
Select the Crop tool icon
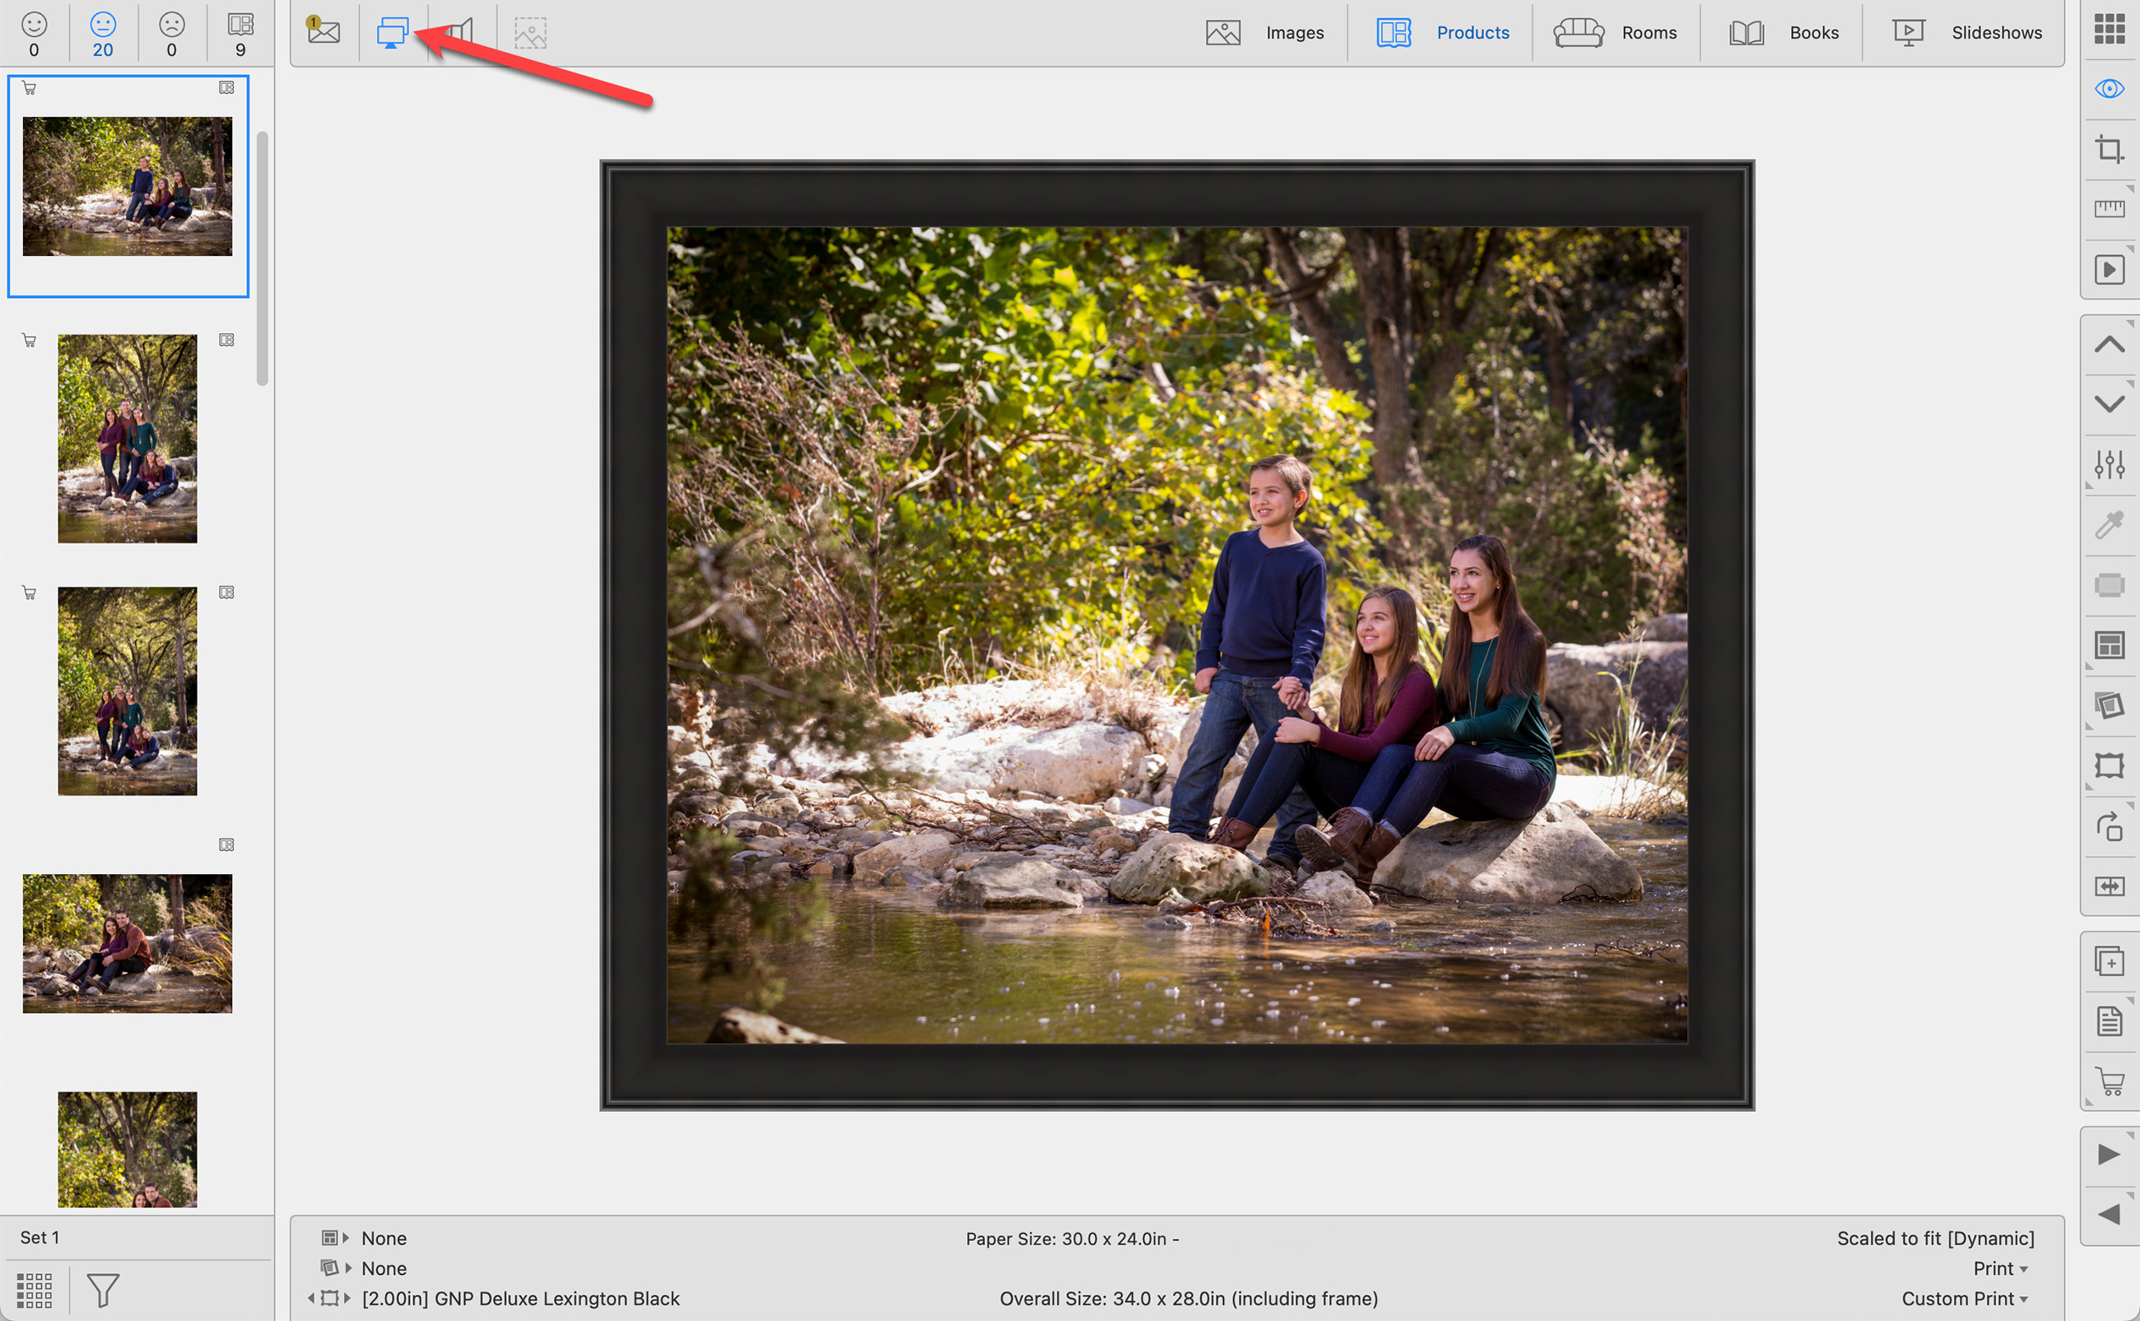click(2109, 150)
